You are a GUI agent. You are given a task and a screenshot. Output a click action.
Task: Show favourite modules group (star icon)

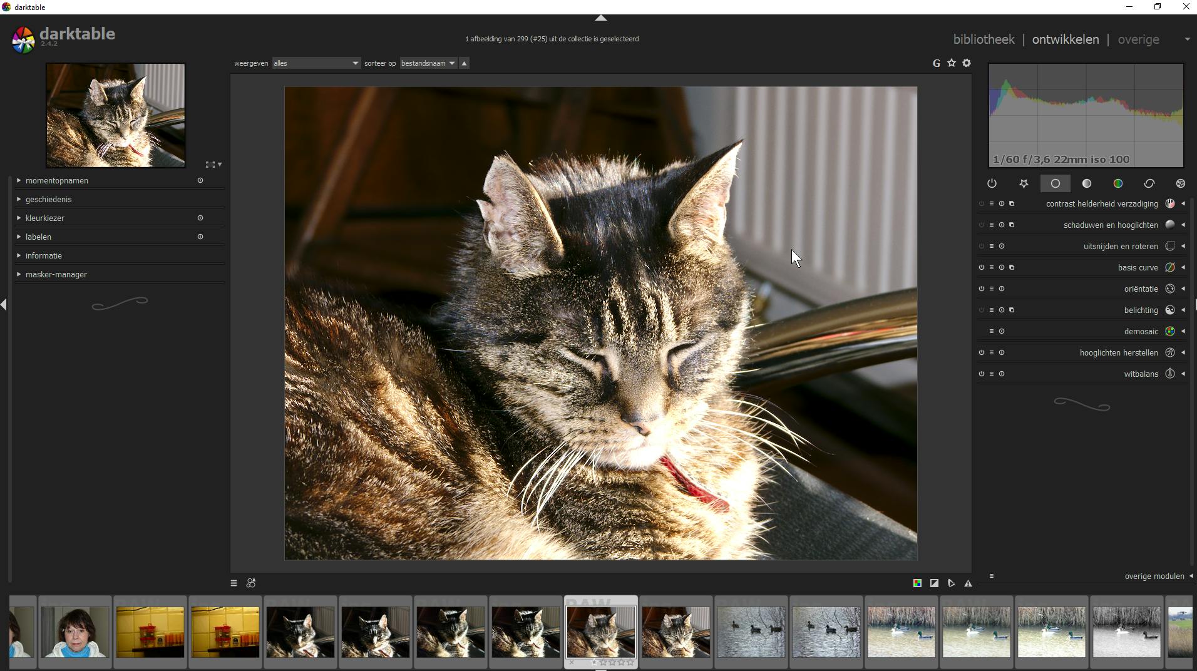tap(1024, 183)
